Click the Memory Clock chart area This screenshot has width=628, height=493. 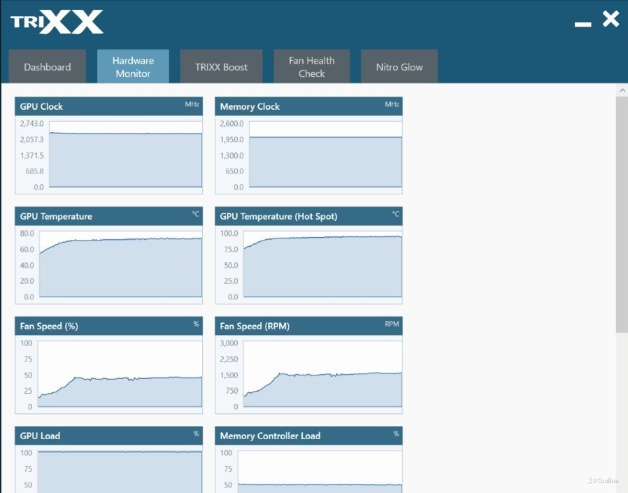pyautogui.click(x=326, y=155)
